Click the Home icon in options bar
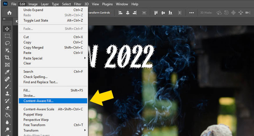254x136 pixels. tap(9, 13)
